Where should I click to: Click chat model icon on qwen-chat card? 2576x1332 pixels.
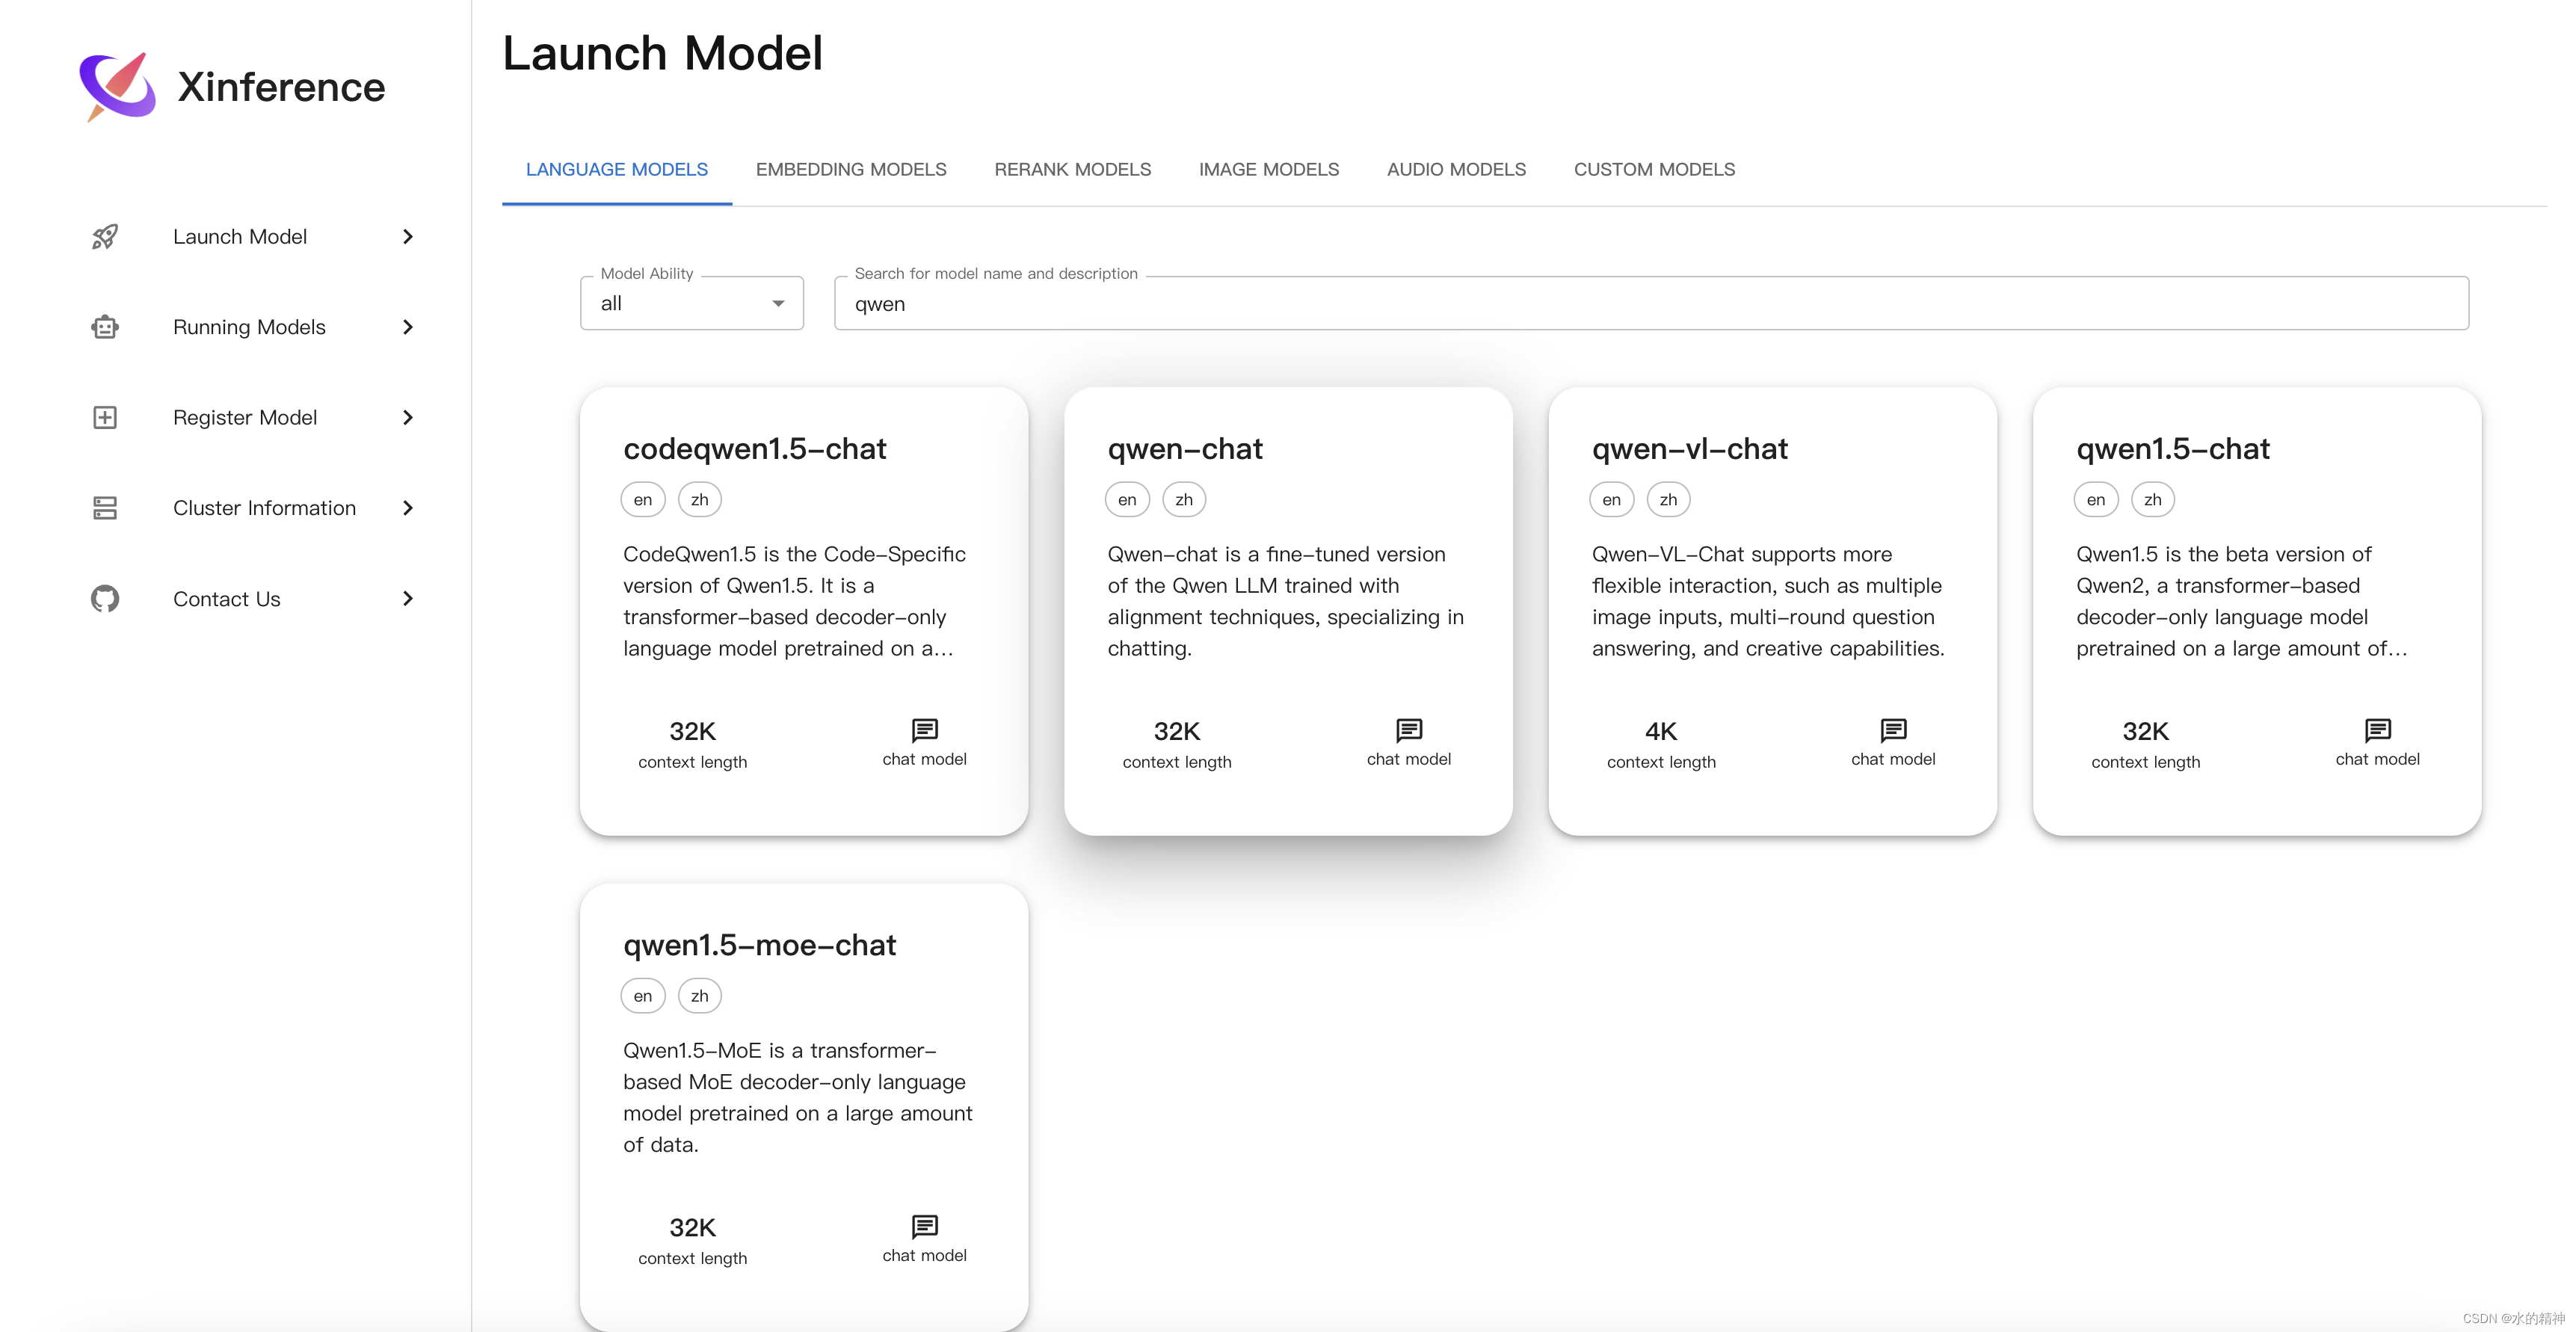(x=1408, y=730)
